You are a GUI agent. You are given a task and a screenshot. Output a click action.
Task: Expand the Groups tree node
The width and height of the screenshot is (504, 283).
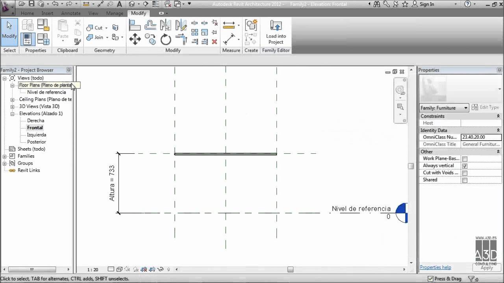(5, 163)
